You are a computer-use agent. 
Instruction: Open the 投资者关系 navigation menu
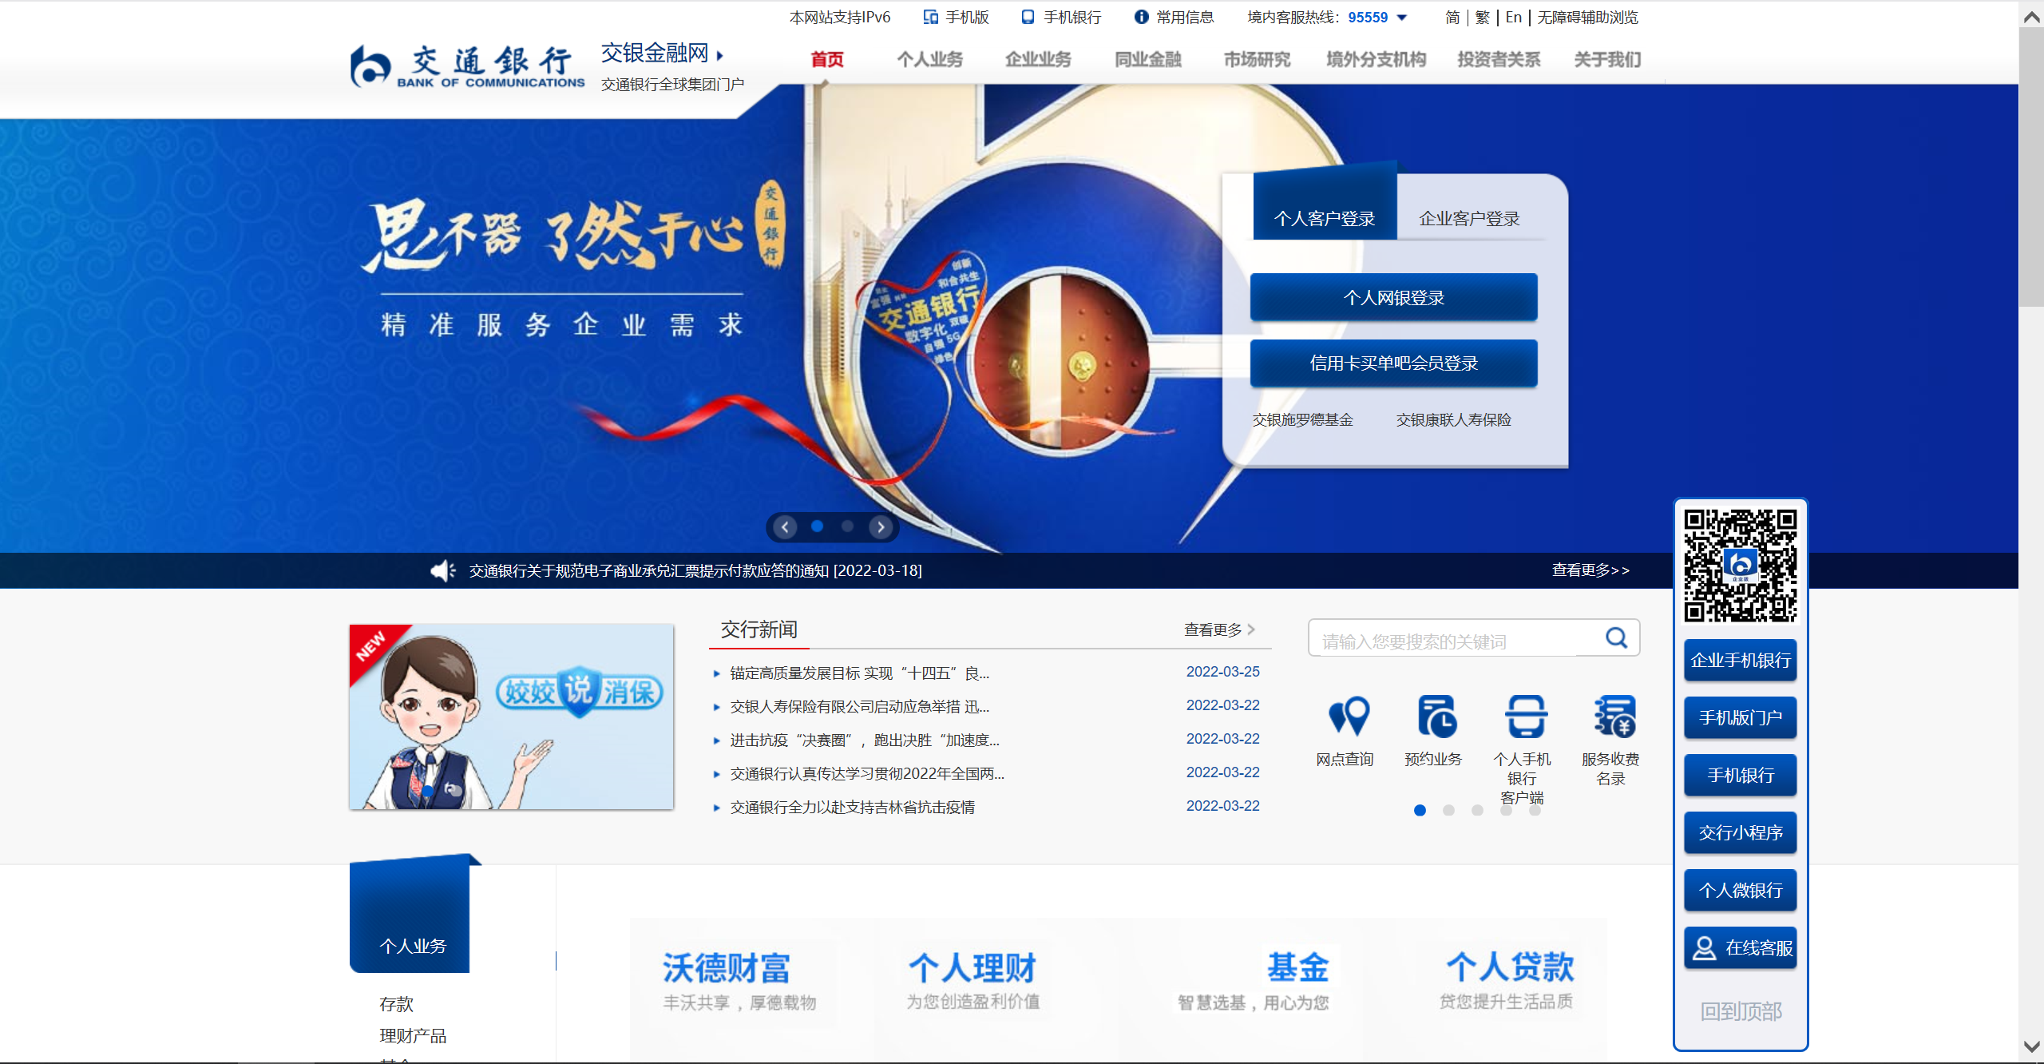click(1499, 59)
